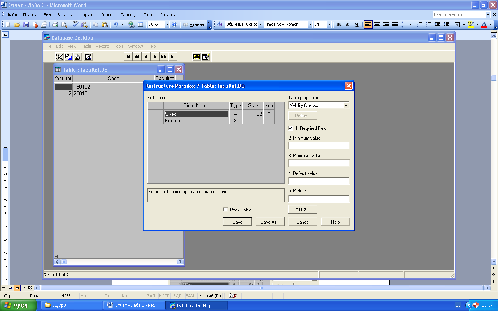Click the Minimum value input field
The image size is (498, 311).
[x=319, y=145]
